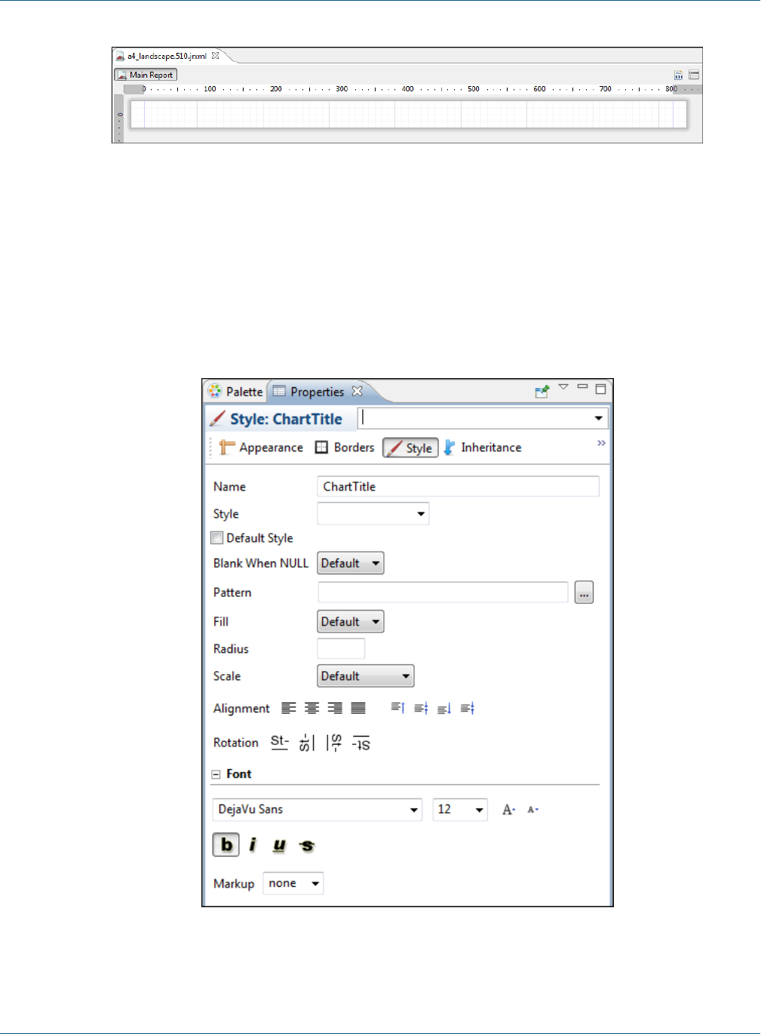
Task: Close the a4_landscape.510.jrxml editor tab
Action: 215,55
